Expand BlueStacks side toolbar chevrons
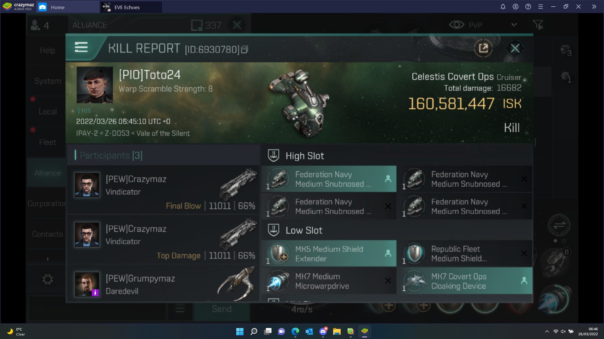This screenshot has width=604, height=339. [594, 7]
